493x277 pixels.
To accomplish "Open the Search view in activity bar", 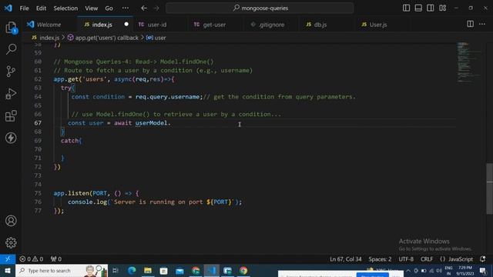I will pos(11,49).
